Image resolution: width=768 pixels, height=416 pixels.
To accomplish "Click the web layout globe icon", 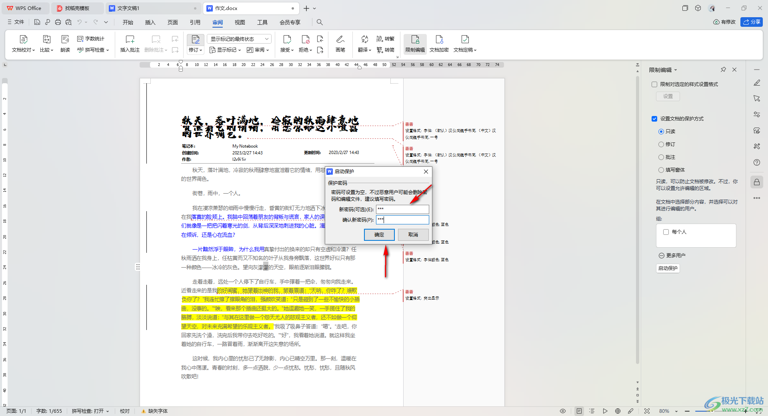I will (x=618, y=411).
